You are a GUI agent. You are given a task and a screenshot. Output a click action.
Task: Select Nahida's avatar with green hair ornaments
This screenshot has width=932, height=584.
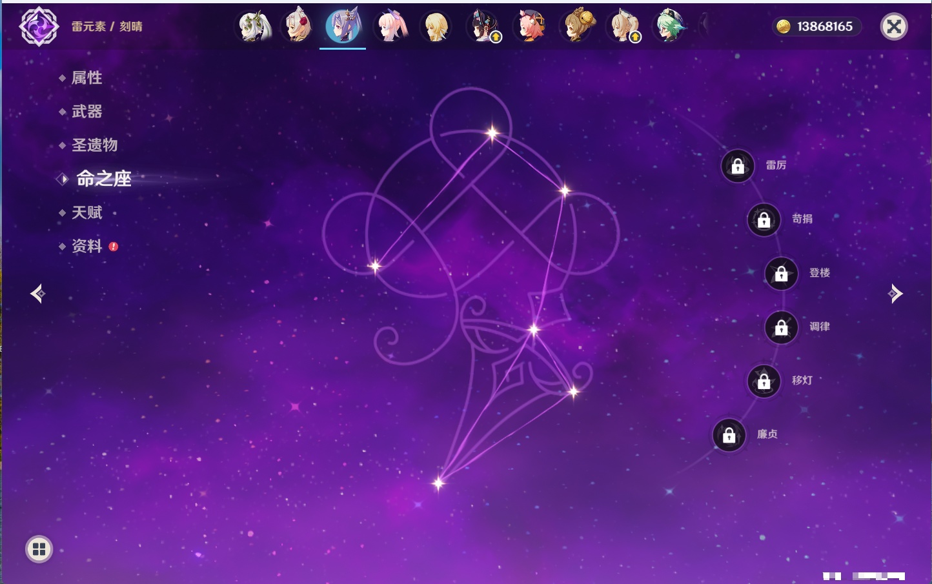tap(254, 26)
